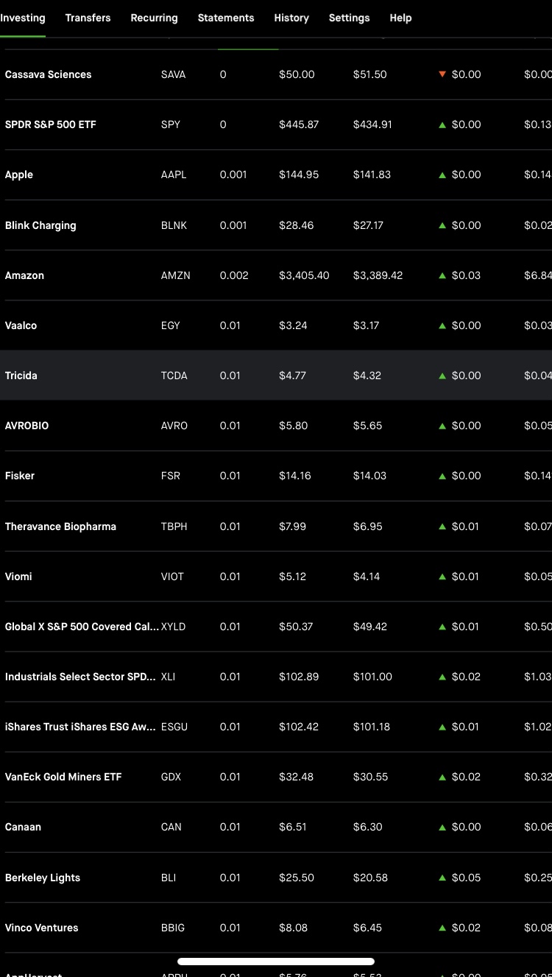Click Amazon share quantity 0.002

(234, 275)
